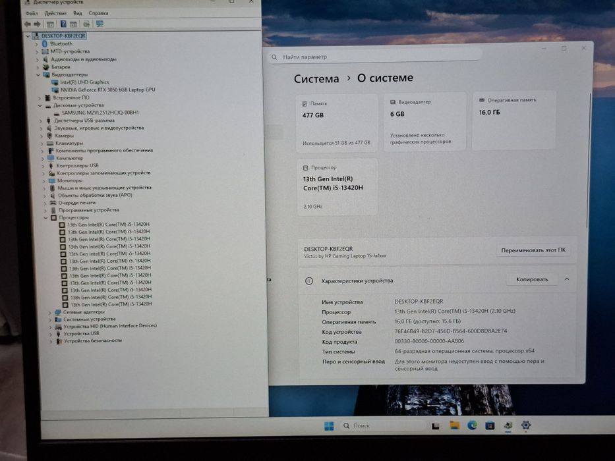The width and height of the screenshot is (615, 461).
Task: Click the taskbar Поиск search box
Action: [x=382, y=425]
